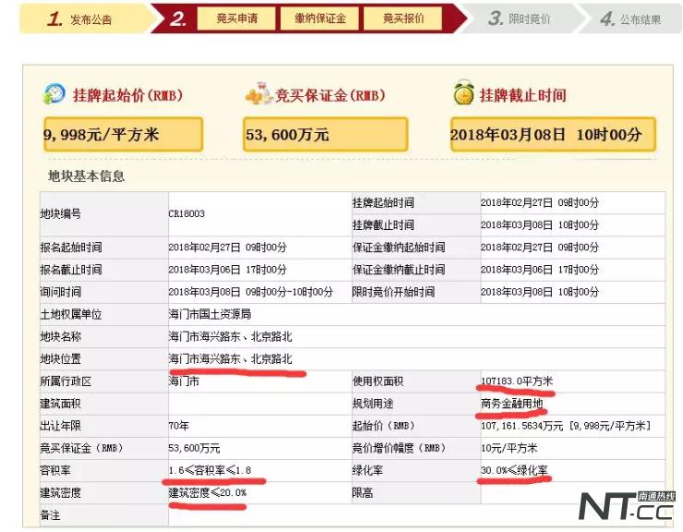The image size is (683, 532).
Task: Click the 询问时间 value 09时00分-10时00分
Action: point(250,292)
